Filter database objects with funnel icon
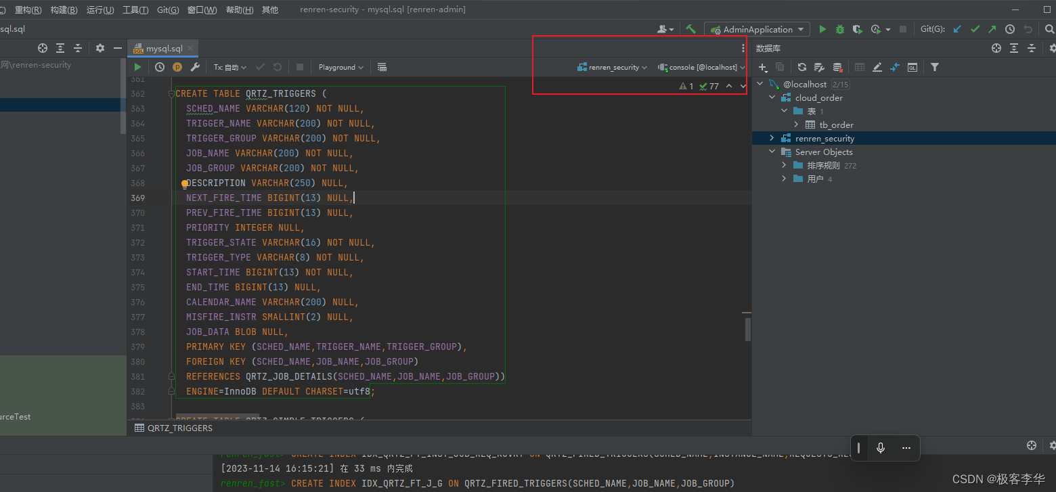This screenshot has height=492, width=1056. [x=935, y=67]
